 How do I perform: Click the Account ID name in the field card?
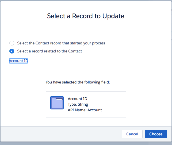click(x=78, y=99)
